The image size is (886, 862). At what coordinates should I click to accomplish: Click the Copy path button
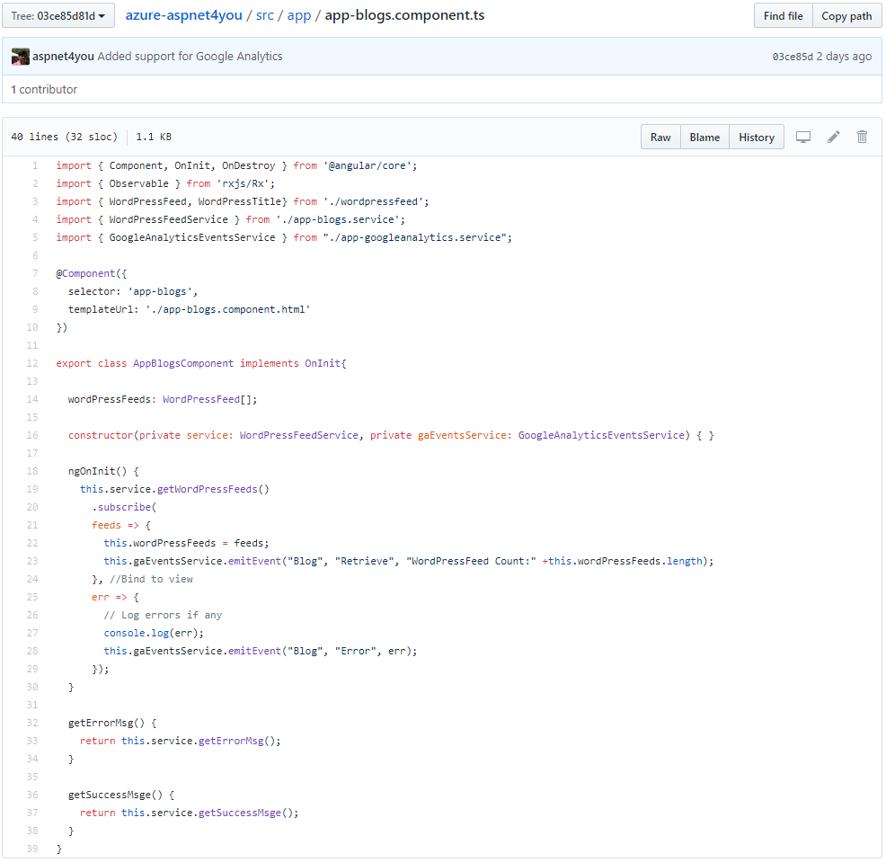coord(846,16)
